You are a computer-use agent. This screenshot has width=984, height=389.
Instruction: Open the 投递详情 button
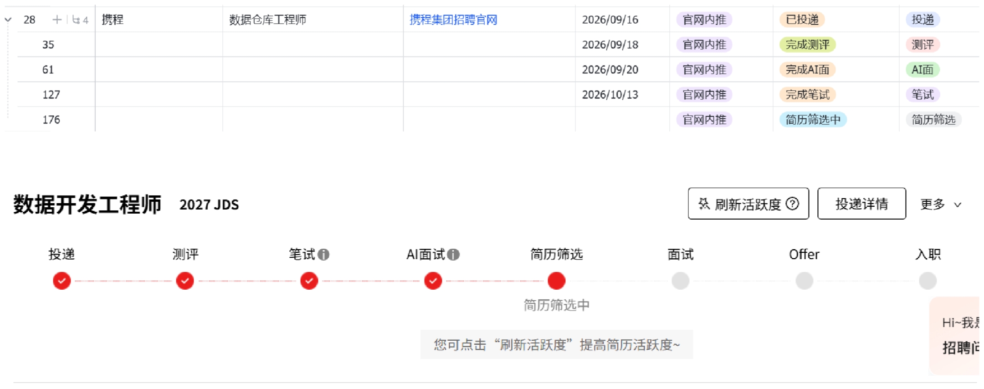point(861,204)
